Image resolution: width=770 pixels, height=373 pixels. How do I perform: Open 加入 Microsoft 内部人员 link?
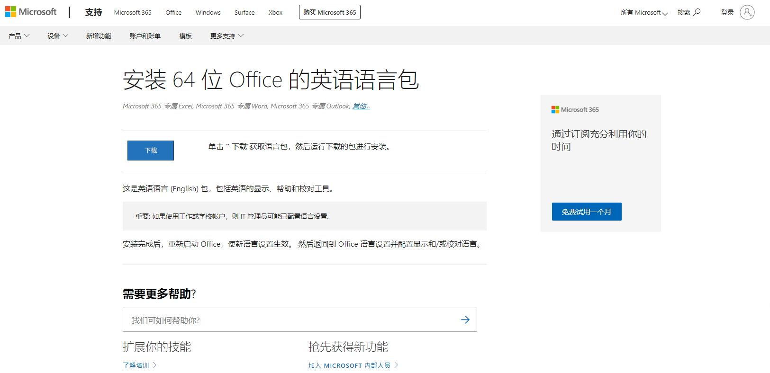pyautogui.click(x=349, y=365)
